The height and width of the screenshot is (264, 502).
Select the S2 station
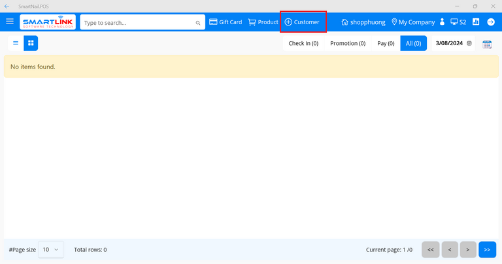(x=458, y=22)
